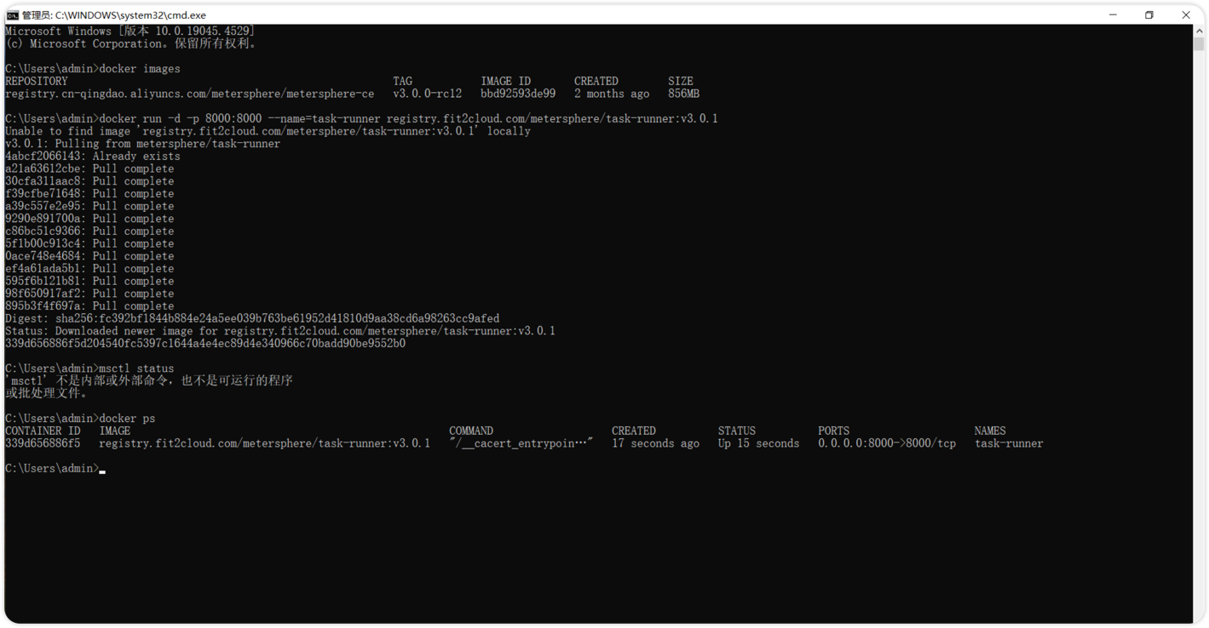Click the "docker images" command text
The width and height of the screenshot is (1209, 628).
[x=140, y=69]
